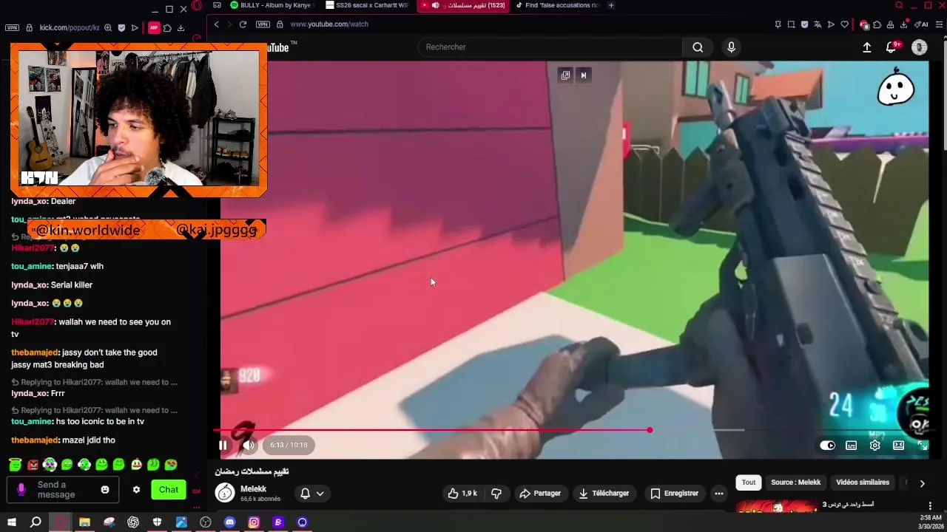The width and height of the screenshot is (947, 532).
Task: Toggle VPN badge in Kick popout window
Action: point(12,28)
